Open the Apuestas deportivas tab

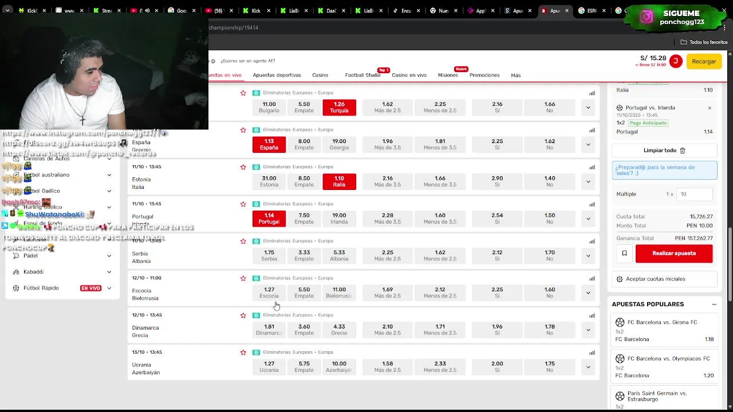click(277, 76)
